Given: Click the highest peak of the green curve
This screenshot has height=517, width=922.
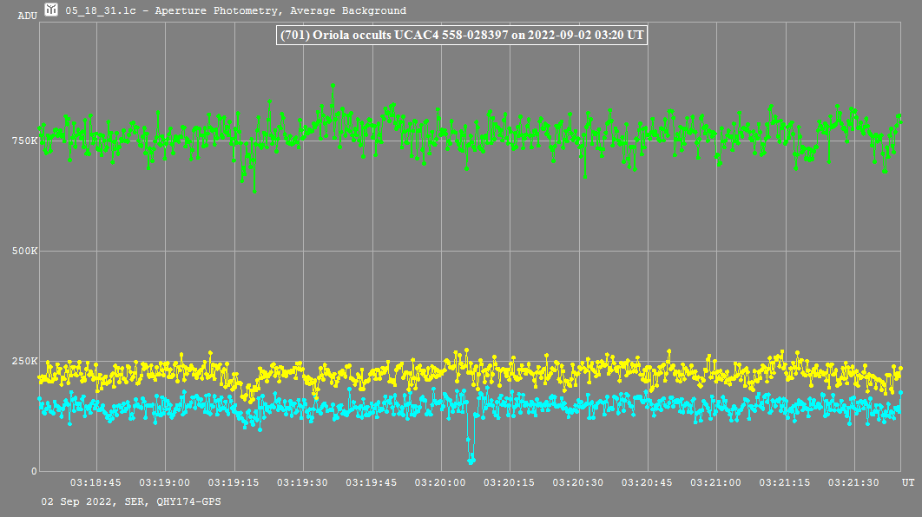Looking at the screenshot, I should (x=333, y=85).
